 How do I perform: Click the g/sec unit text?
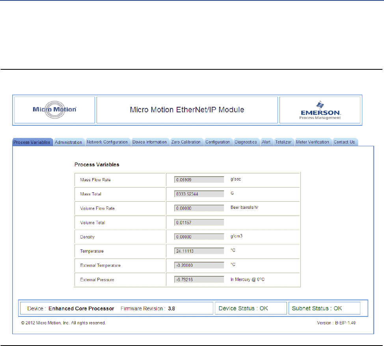coord(236,179)
